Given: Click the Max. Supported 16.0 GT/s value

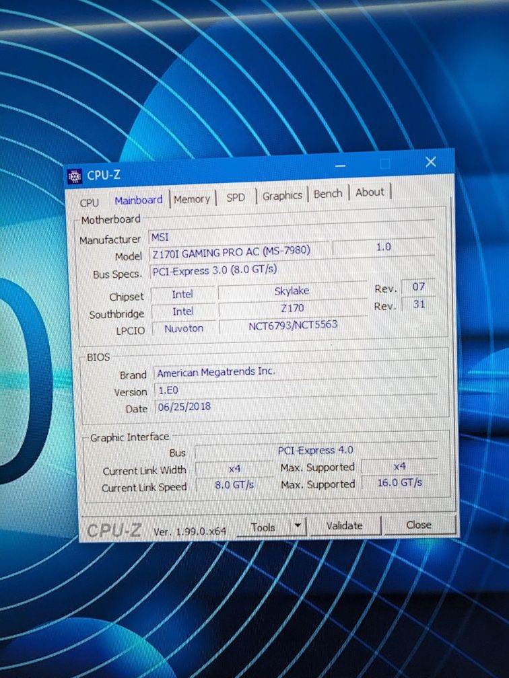Looking at the screenshot, I should tap(400, 482).
